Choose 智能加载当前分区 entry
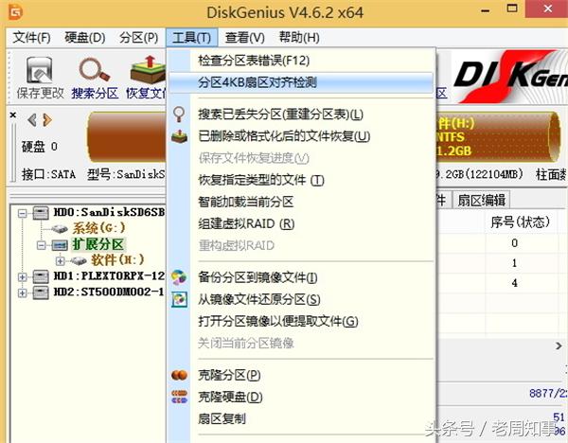The height and width of the screenshot is (443, 568). coord(301,202)
